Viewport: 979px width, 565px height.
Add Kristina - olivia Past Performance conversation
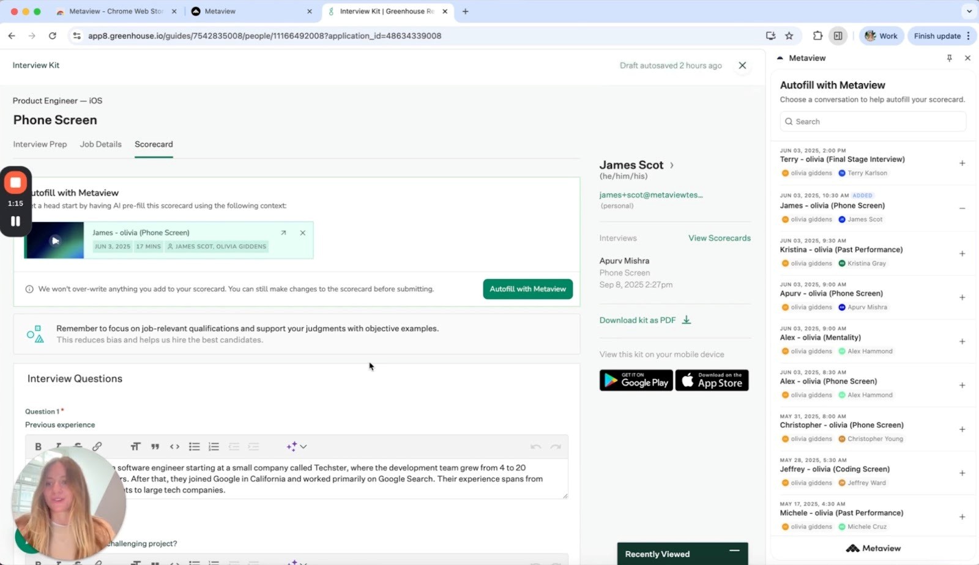pyautogui.click(x=962, y=253)
